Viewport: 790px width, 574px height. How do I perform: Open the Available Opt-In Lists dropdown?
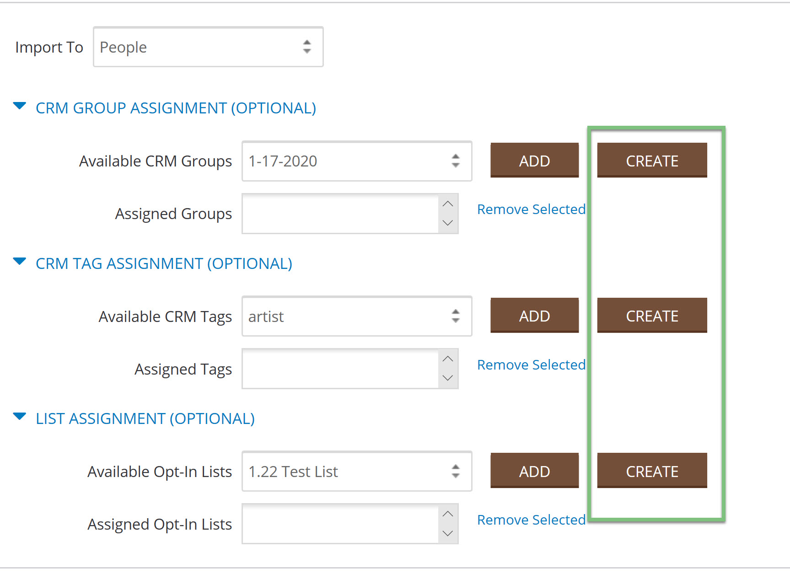(357, 472)
